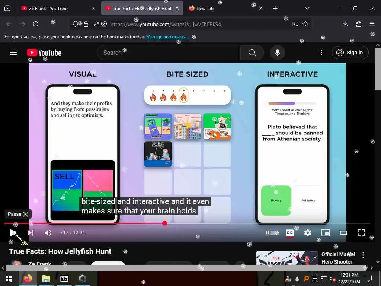Open the site permissions icon

point(96,24)
